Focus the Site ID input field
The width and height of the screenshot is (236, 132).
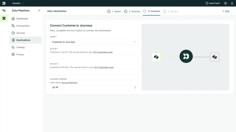point(94,57)
